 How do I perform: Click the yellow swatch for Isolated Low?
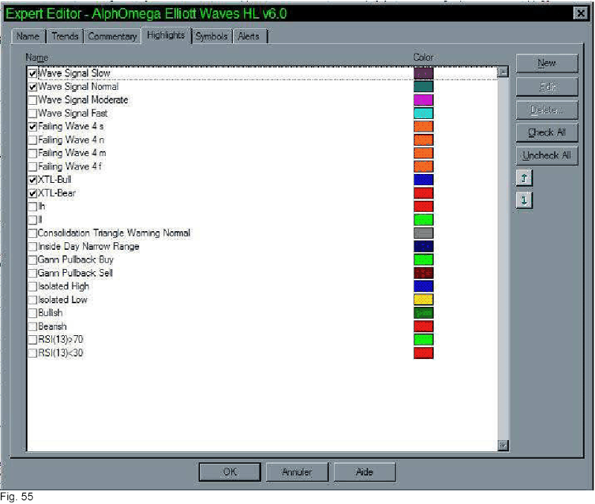pos(423,300)
